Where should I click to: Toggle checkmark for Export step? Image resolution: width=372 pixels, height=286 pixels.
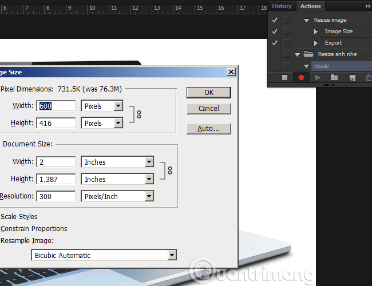tap(275, 43)
